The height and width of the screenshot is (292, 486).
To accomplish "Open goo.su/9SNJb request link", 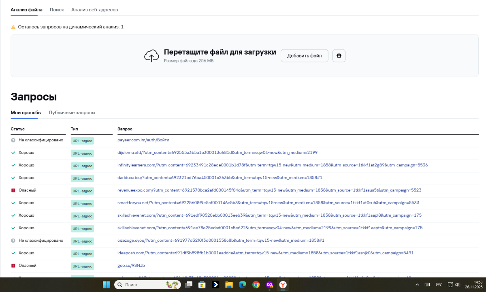I will (131, 266).
